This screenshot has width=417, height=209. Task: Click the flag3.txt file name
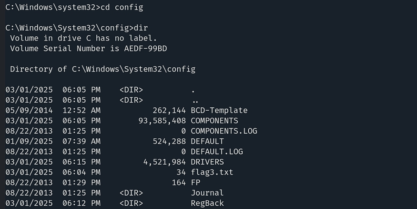212,172
